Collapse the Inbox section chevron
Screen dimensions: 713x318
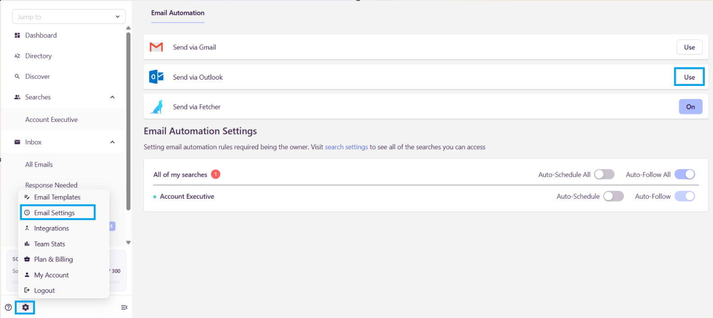point(112,142)
